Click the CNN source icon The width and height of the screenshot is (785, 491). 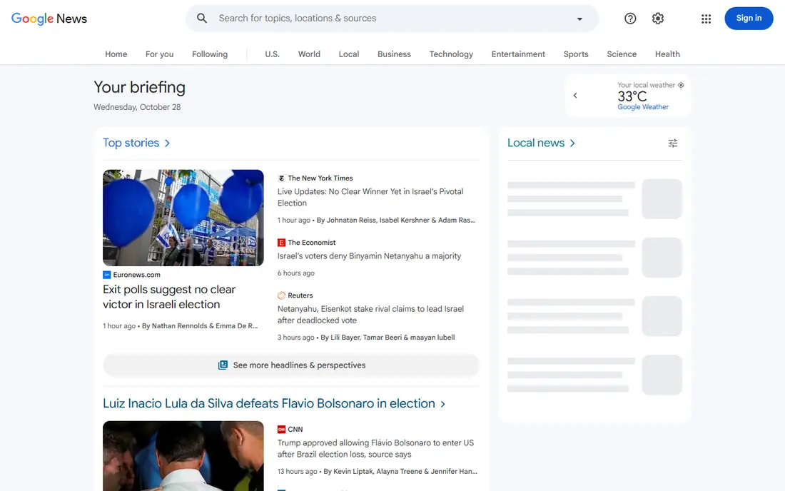[281, 430]
